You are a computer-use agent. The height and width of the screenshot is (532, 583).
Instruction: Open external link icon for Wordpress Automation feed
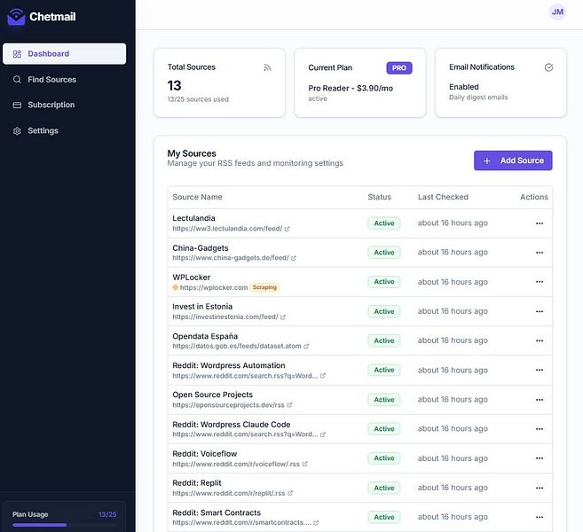tap(323, 376)
